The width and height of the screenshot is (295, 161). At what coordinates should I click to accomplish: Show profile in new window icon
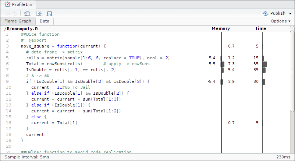[27, 14]
